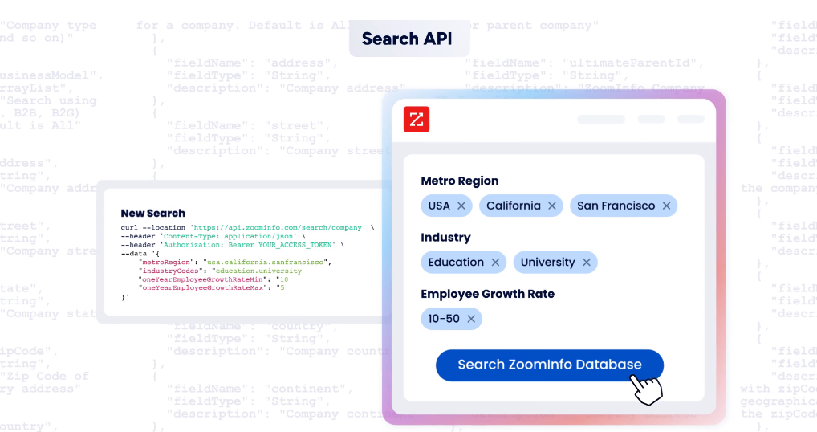The width and height of the screenshot is (817, 432).
Task: Remove the USA metro region tag
Action: pos(461,206)
